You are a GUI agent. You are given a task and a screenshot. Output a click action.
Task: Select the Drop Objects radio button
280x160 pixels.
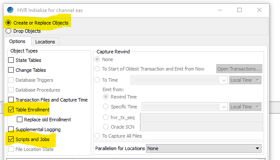tap(8, 31)
